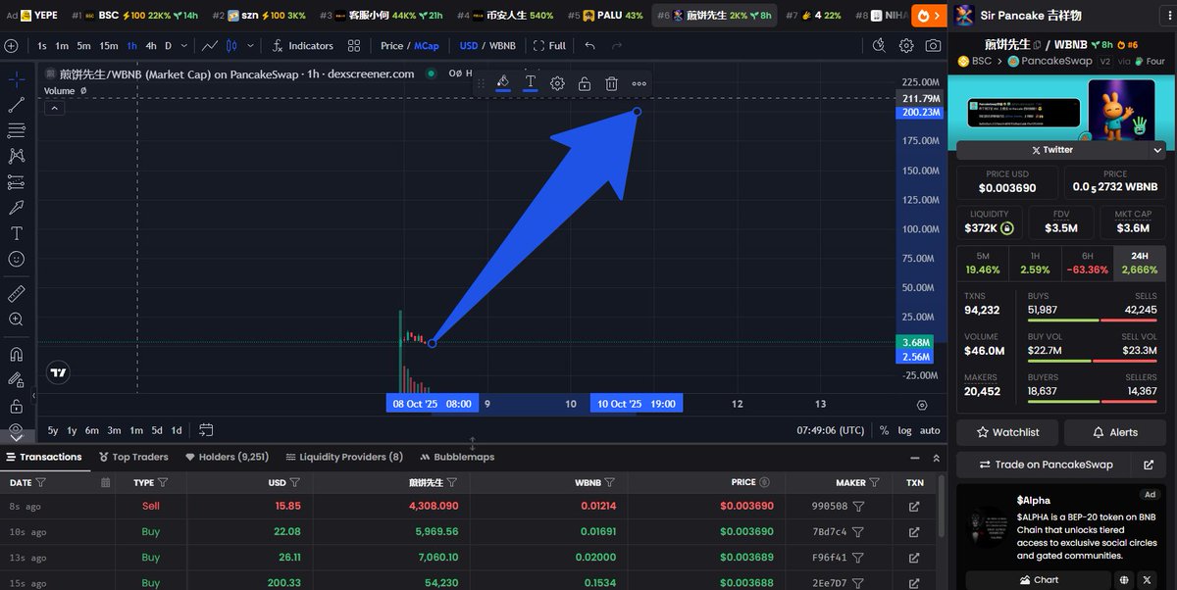1177x590 pixels.
Task: Select the 24H stats tab
Action: click(1139, 263)
